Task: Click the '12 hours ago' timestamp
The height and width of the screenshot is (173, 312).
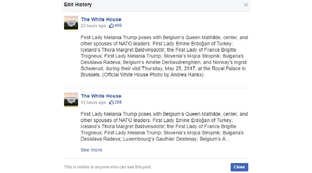Action: click(93, 102)
